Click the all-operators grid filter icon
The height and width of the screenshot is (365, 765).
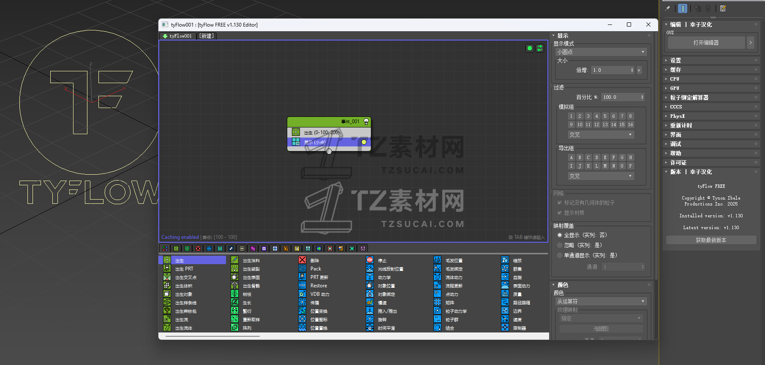[x=165, y=249]
